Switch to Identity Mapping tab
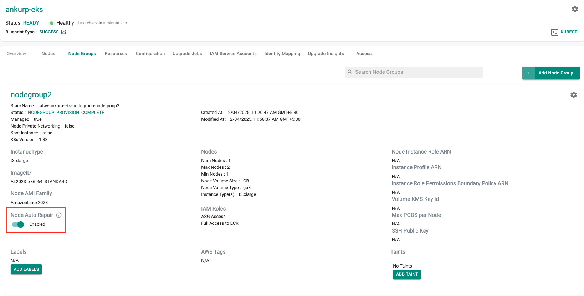Screen dimensions: 584x296 tap(282, 54)
